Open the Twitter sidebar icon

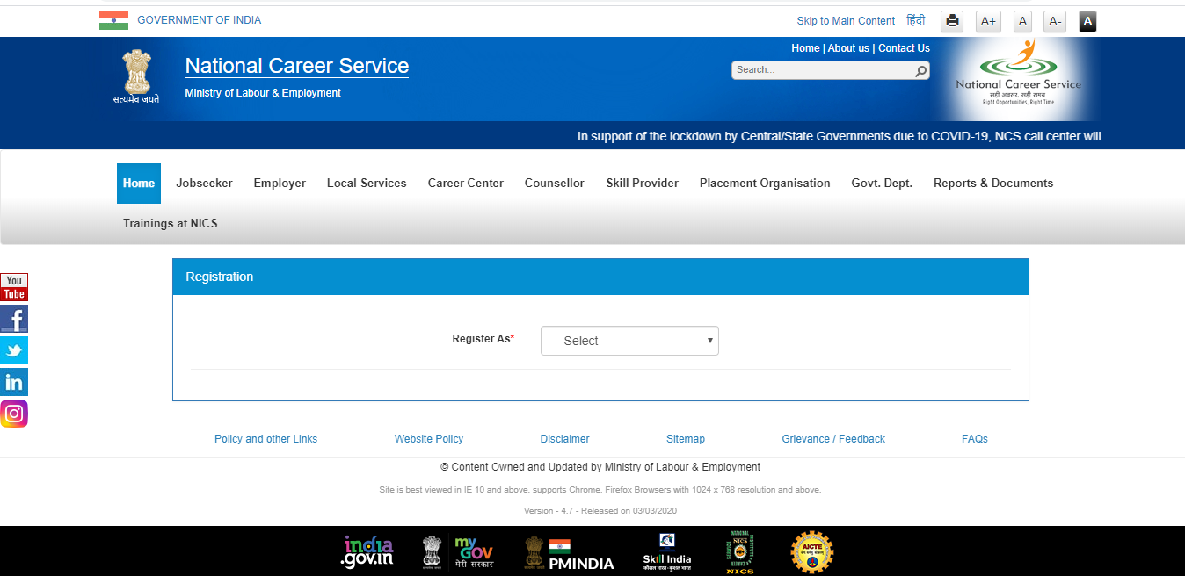click(14, 350)
